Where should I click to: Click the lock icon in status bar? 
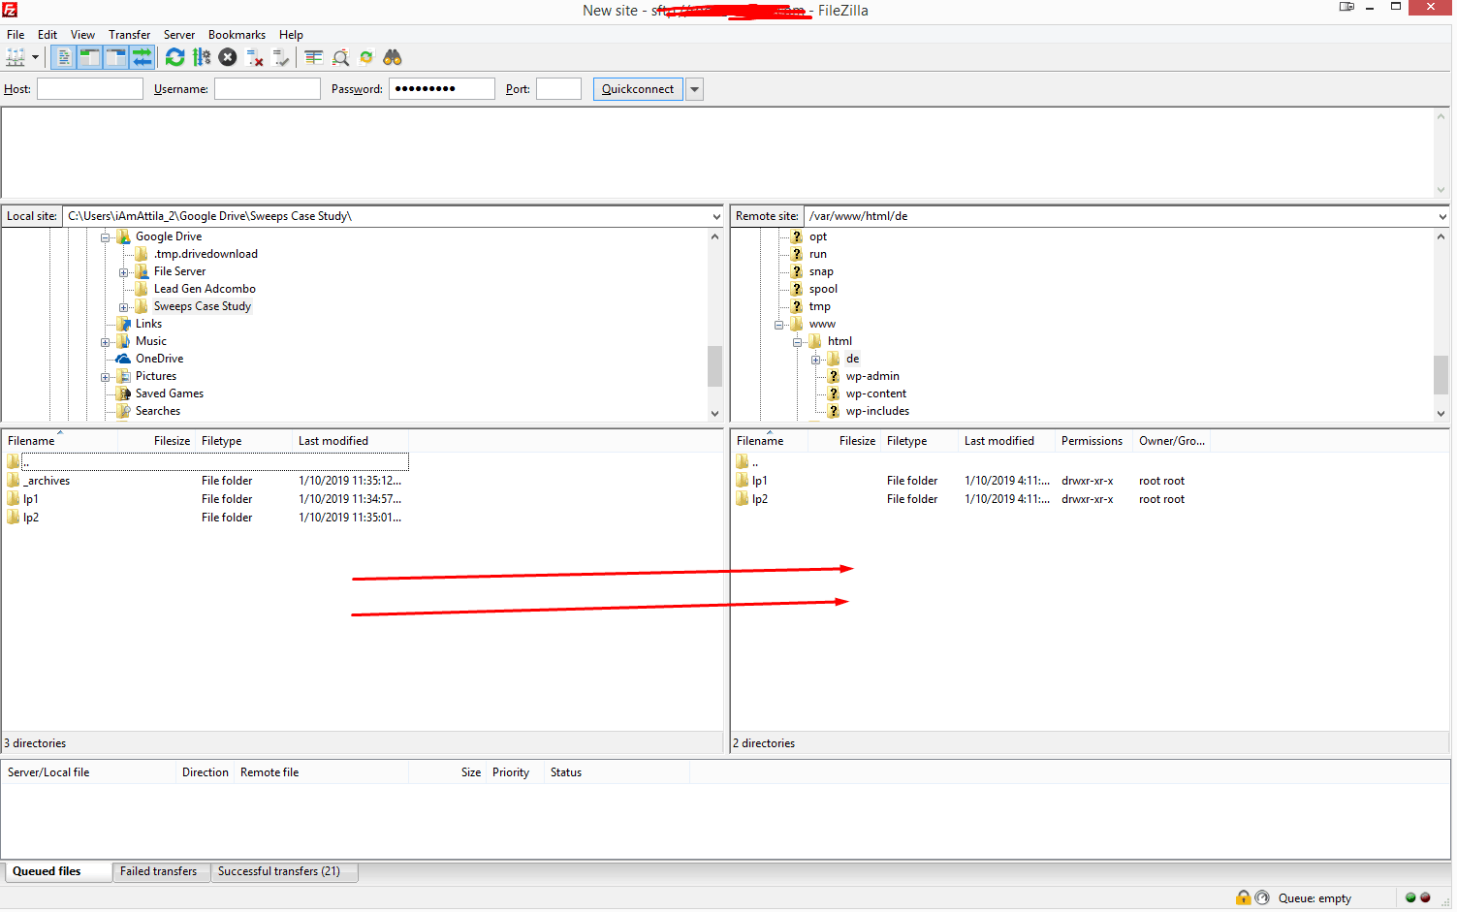1243,897
